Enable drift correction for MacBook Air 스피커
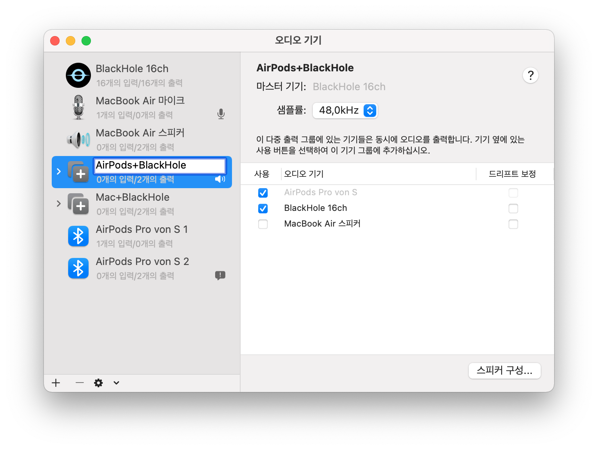This screenshot has height=450, width=598. pyautogui.click(x=513, y=224)
